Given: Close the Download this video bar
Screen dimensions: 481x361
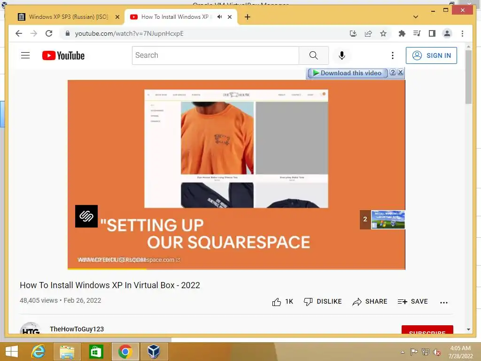Looking at the screenshot, I should click(x=400, y=73).
